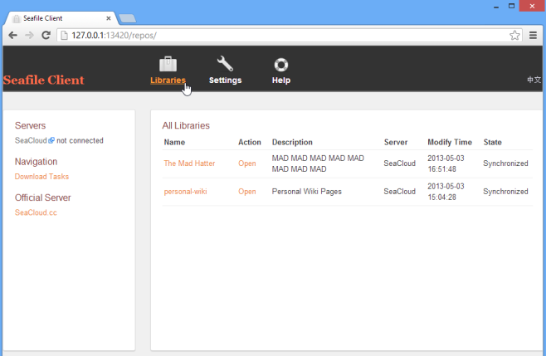Click modify time 2013-05-03 16:51:48
546x356 pixels.
coord(446,163)
